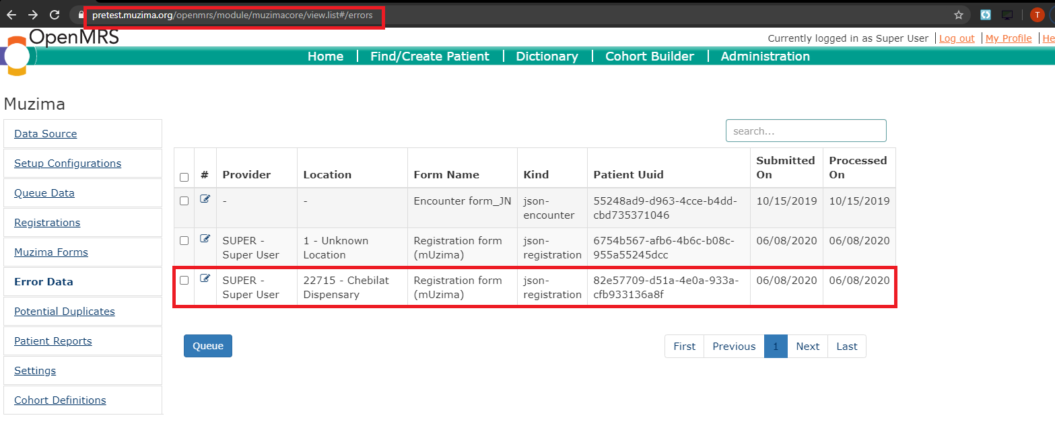Toggle the select-all header checkbox
This screenshot has height=428, width=1055.
[x=184, y=177]
